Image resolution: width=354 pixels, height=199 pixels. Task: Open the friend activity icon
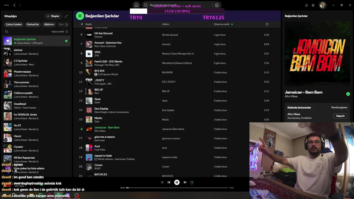313,5
